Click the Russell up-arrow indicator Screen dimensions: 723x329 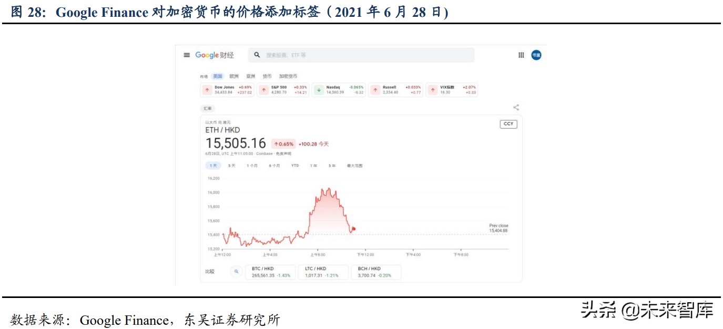(375, 89)
